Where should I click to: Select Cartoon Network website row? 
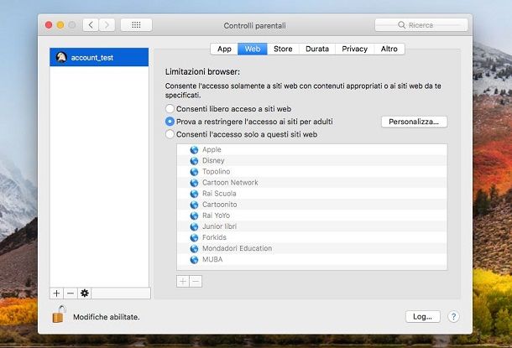312,183
